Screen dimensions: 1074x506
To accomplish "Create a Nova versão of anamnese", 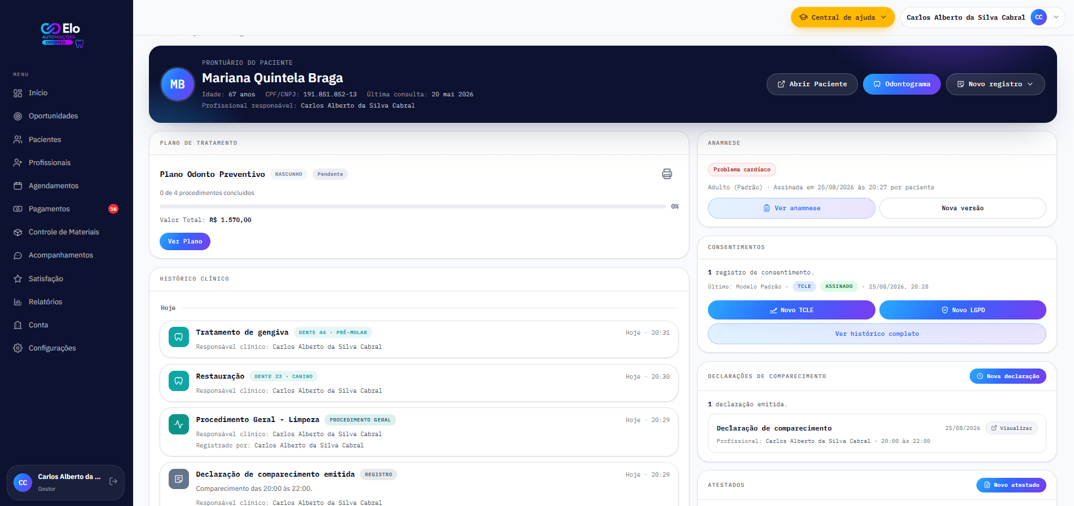I will [962, 208].
